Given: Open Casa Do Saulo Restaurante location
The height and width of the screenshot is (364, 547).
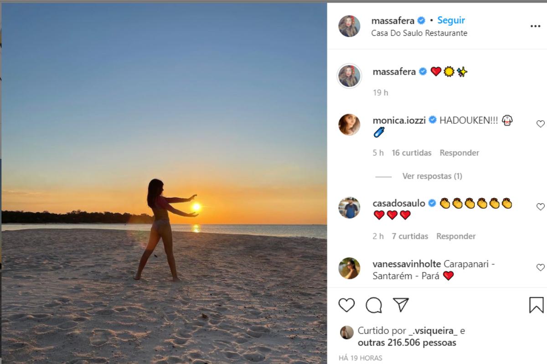Looking at the screenshot, I should tap(419, 33).
